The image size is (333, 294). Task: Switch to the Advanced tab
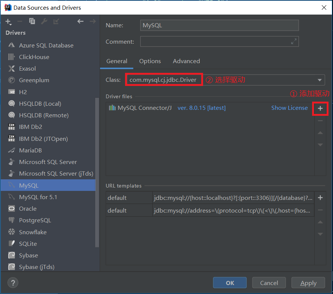[186, 61]
